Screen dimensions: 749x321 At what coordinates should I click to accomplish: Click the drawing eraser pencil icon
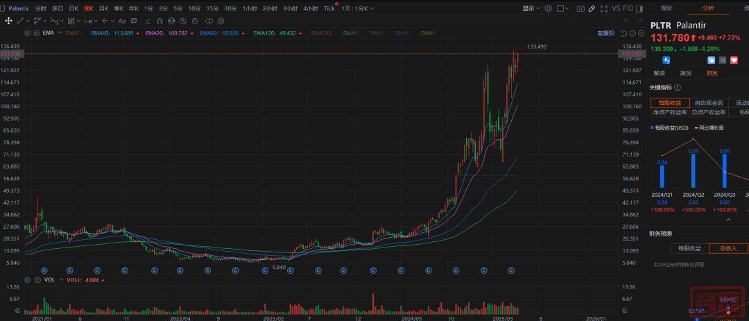pyautogui.click(x=148, y=21)
